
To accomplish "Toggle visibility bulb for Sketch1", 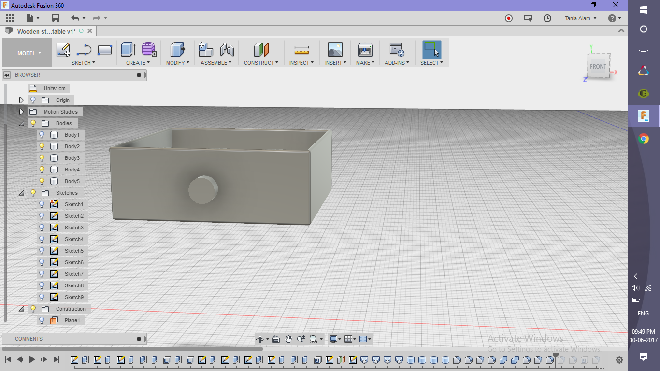I will (x=42, y=204).
